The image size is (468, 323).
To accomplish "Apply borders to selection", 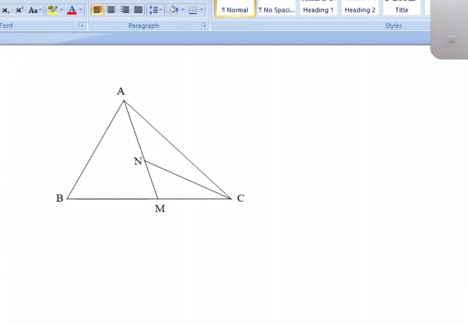I will click(x=193, y=10).
